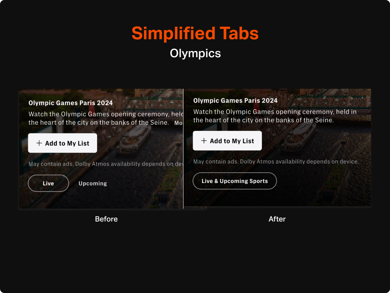This screenshot has height=293, width=390.
Task: Click the Seine opening ceremony background on the After card
Action: click(x=330, y=194)
